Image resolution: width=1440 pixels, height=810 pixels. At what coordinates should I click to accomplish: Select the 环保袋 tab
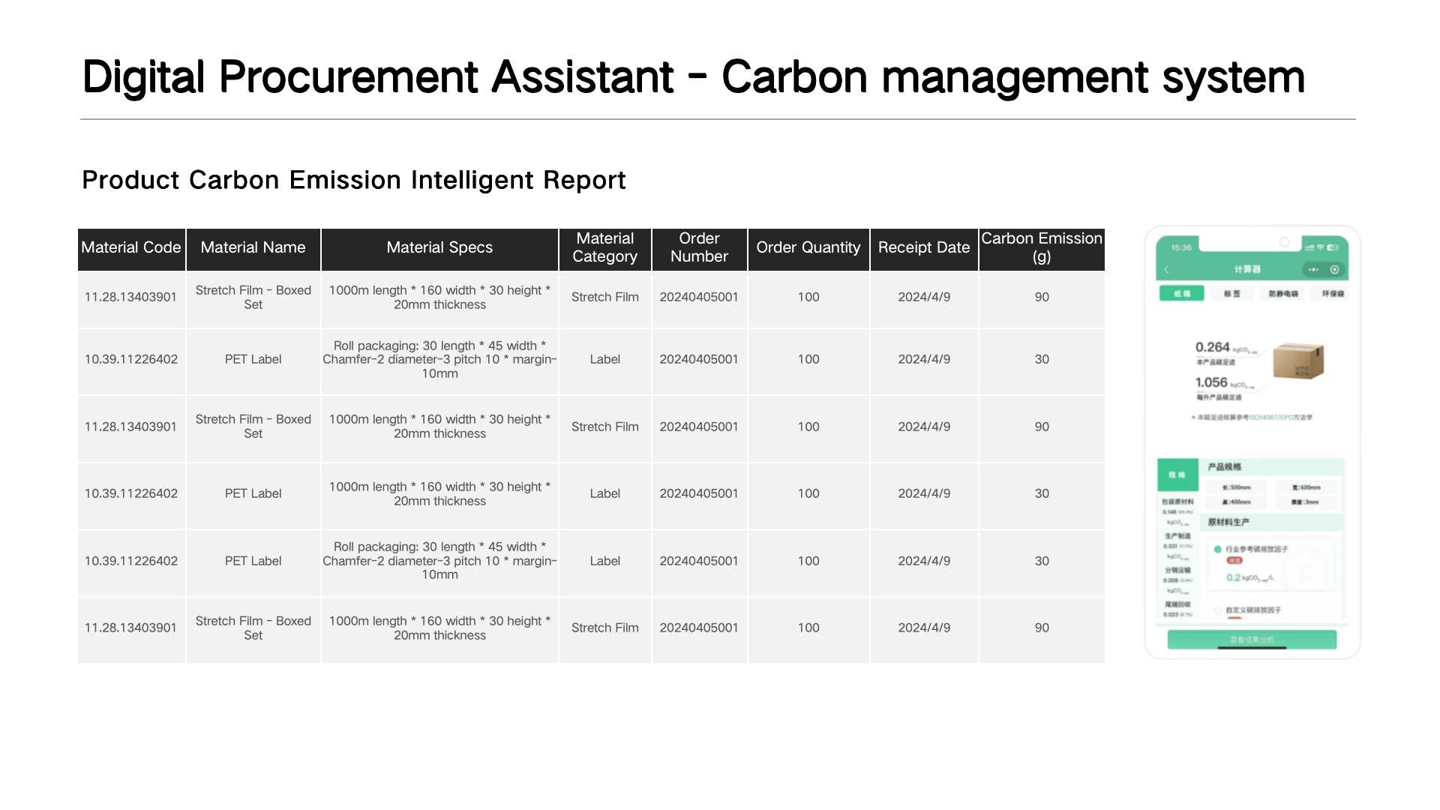[1333, 293]
